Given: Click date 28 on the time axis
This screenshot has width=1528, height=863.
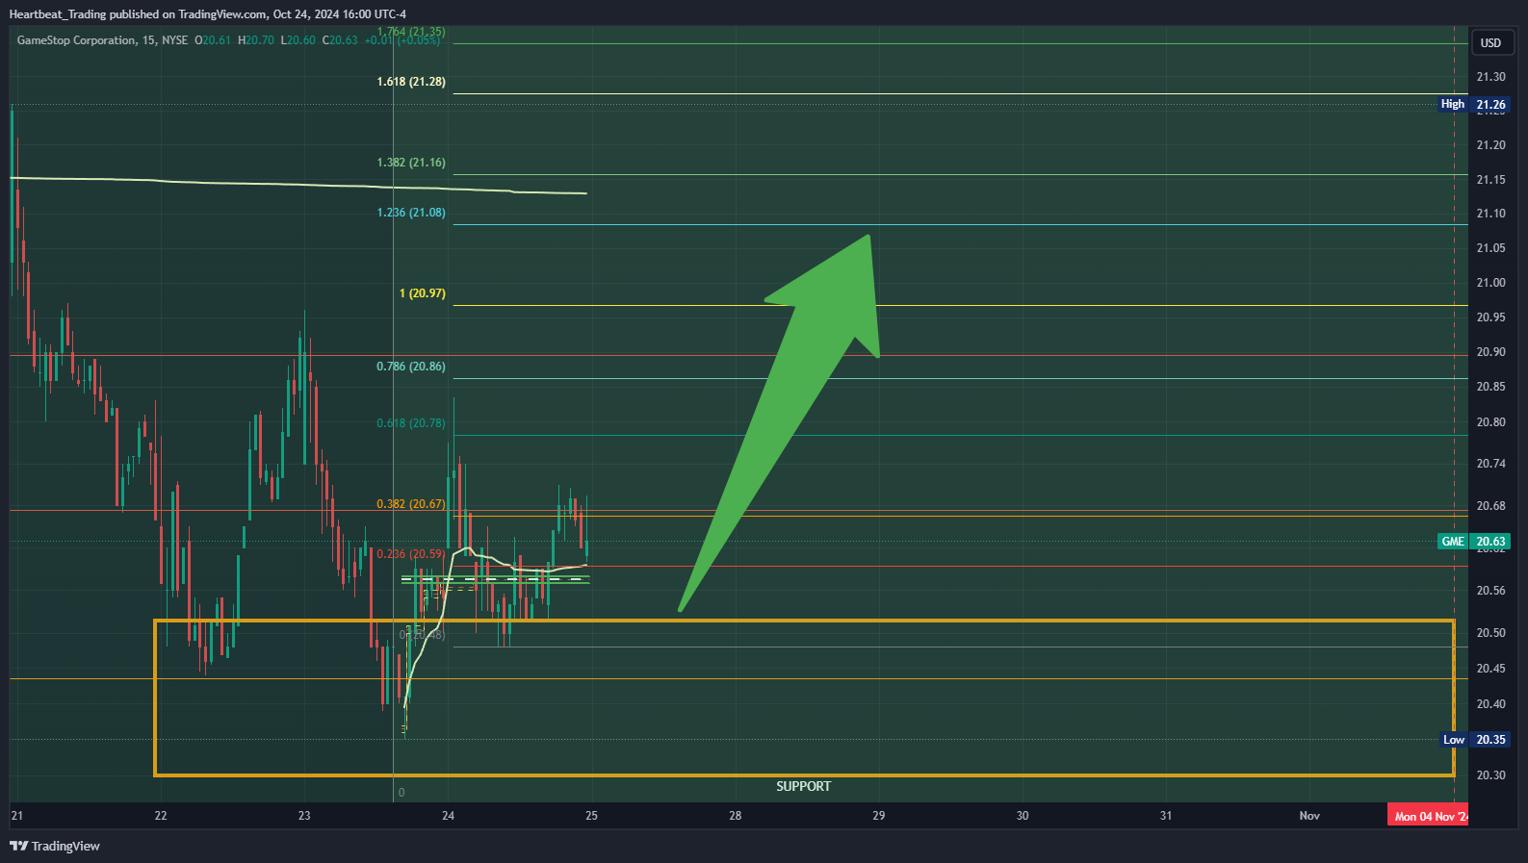Looking at the screenshot, I should [735, 816].
